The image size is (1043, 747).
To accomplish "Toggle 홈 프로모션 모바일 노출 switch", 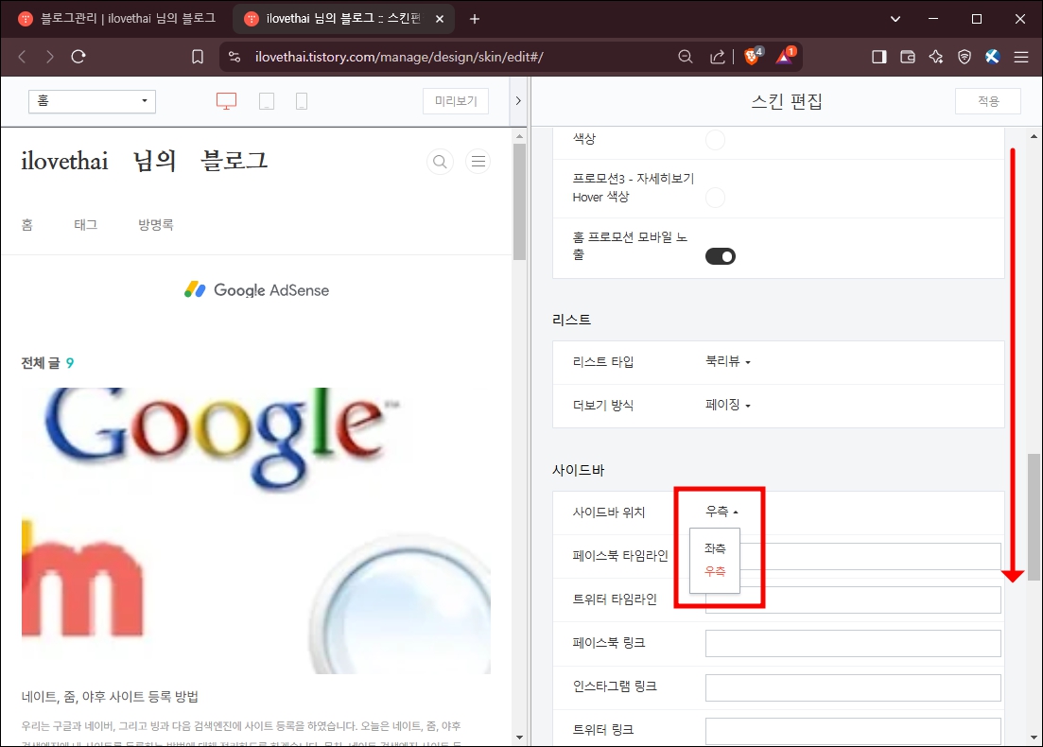I will (x=721, y=256).
